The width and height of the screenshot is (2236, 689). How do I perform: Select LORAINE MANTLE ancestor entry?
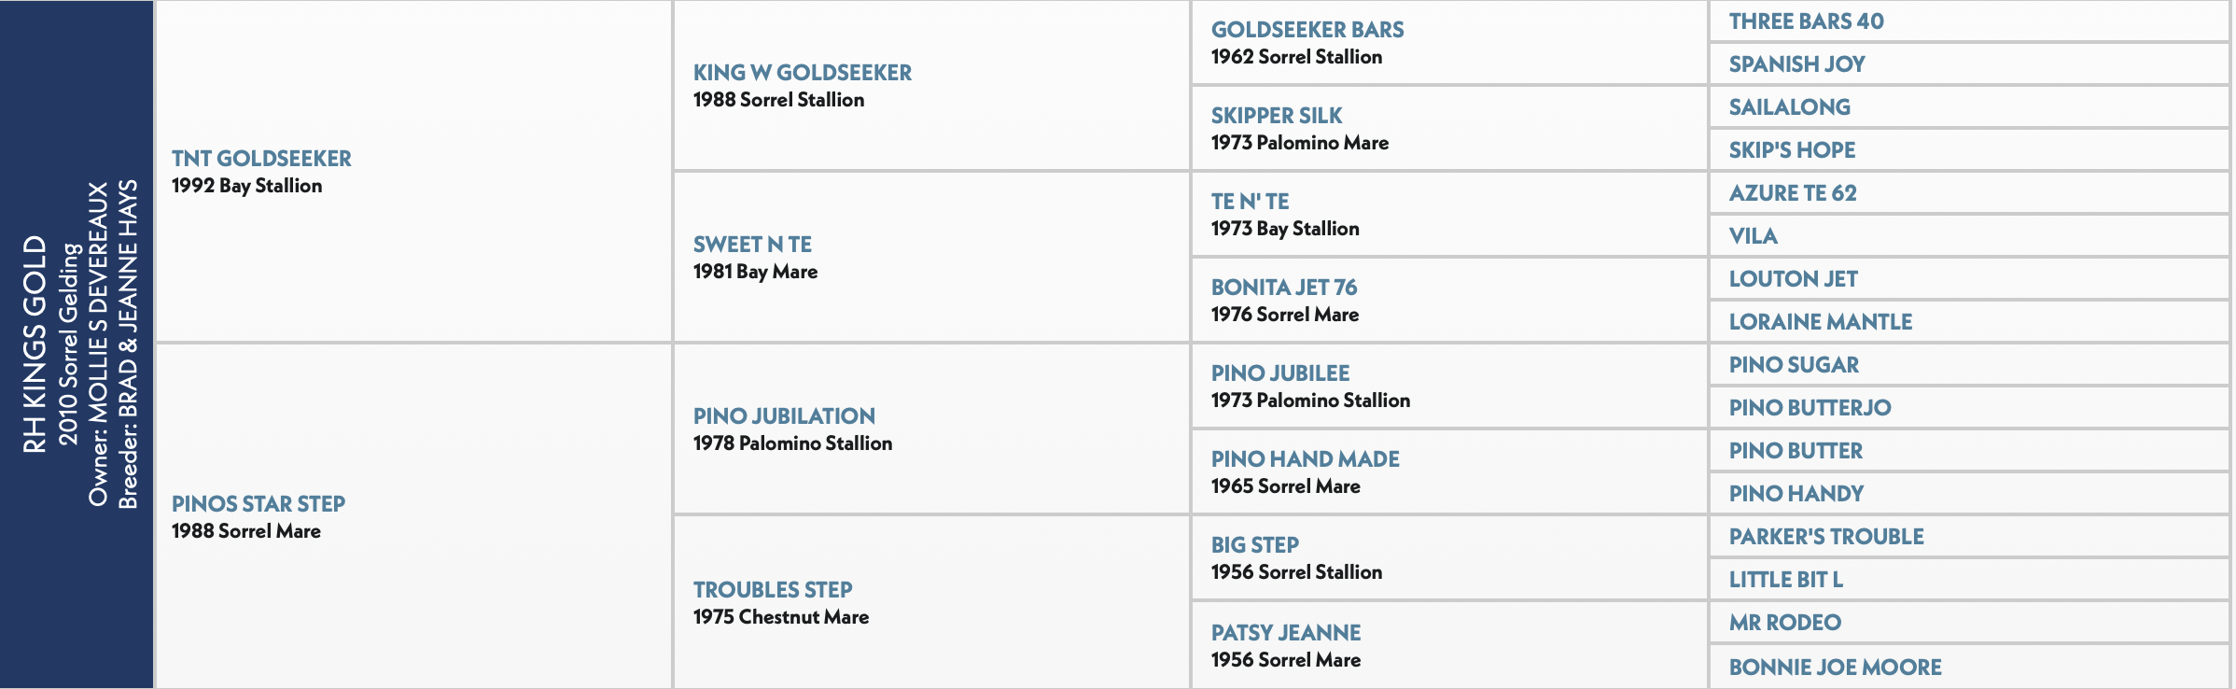[1821, 322]
